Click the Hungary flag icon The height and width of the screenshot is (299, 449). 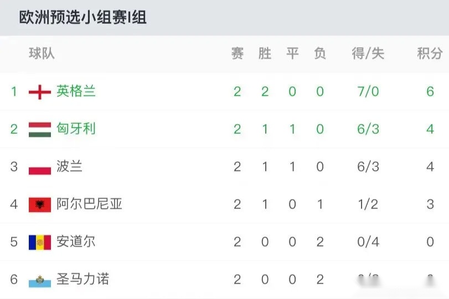(x=40, y=129)
